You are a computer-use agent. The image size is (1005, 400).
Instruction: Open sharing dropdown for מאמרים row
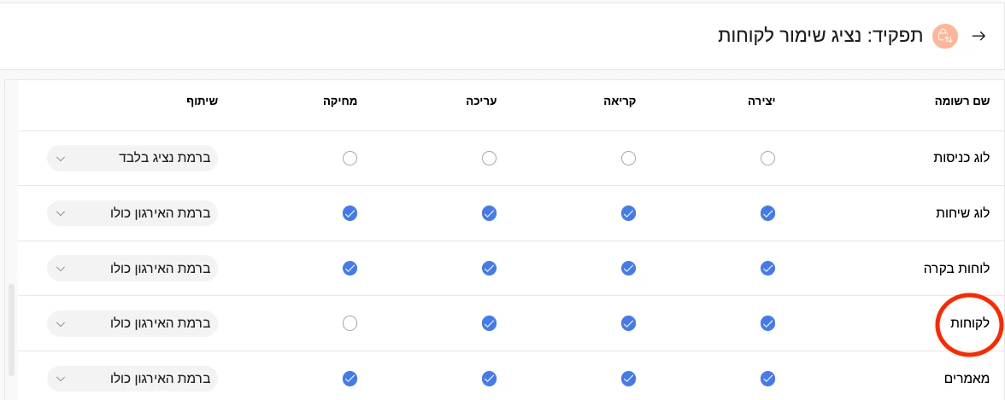tap(132, 378)
